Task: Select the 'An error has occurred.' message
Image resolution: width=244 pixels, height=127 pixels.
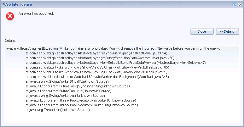Action: click(x=36, y=14)
